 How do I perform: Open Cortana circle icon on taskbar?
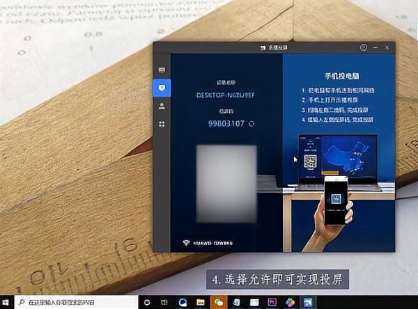pyautogui.click(x=148, y=303)
